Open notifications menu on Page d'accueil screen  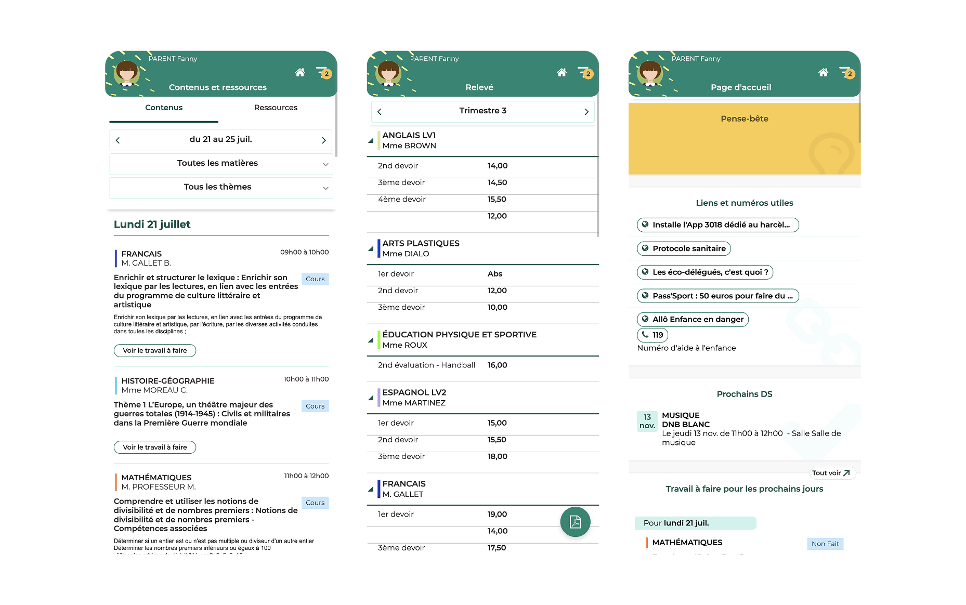[846, 72]
